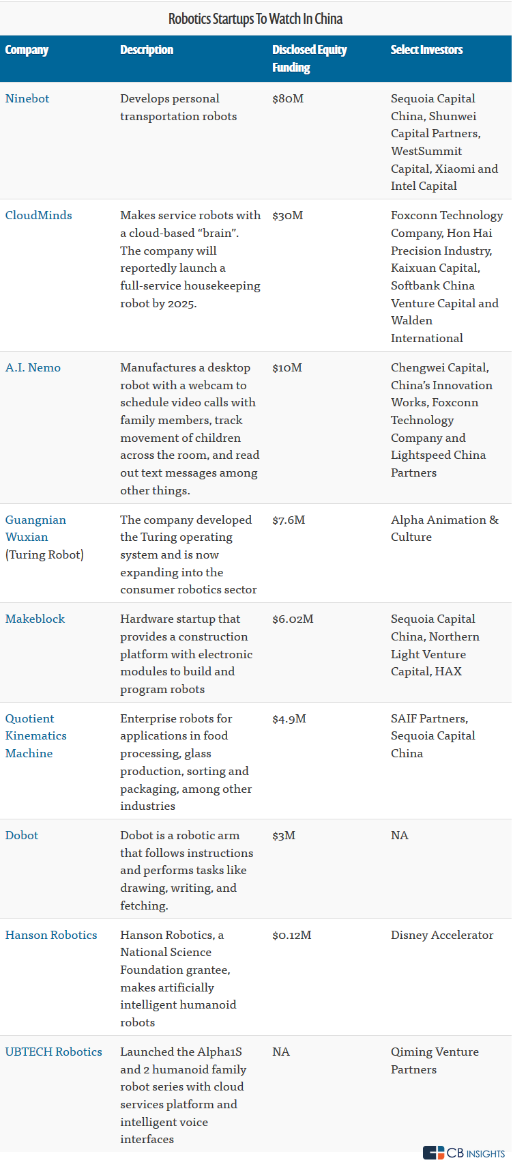
Task: Click the Select Investors column header
Action: (426, 50)
